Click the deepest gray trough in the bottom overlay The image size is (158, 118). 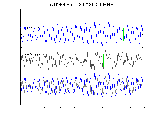point(91,100)
